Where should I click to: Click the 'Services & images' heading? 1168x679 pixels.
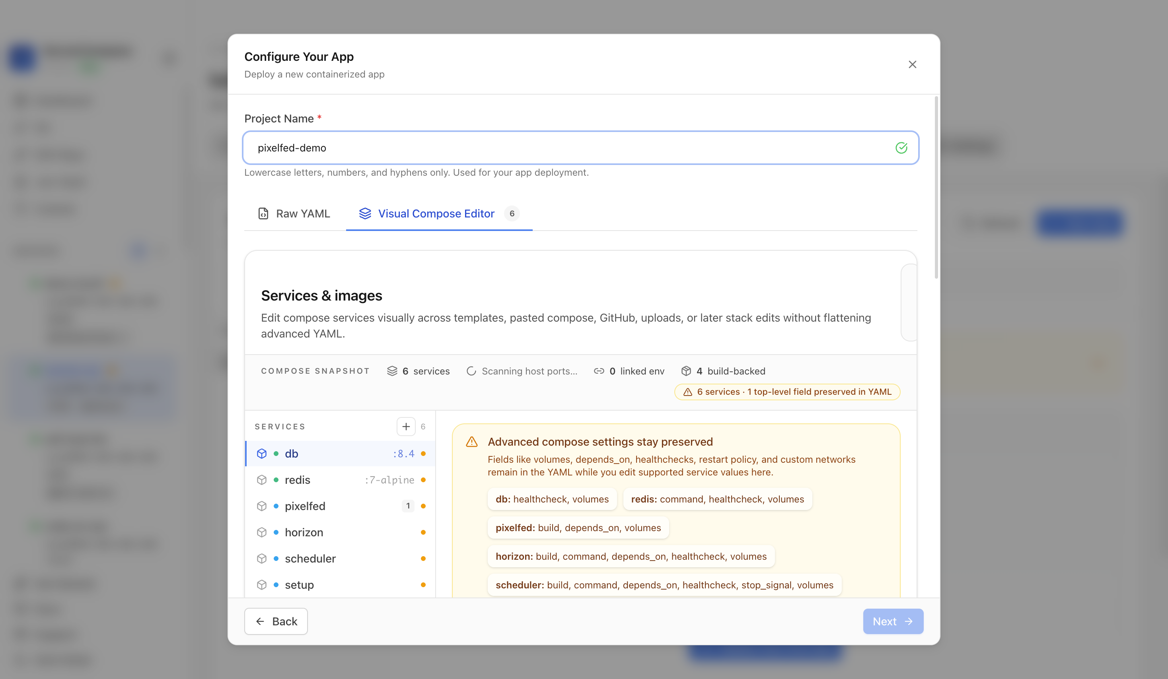pos(321,295)
